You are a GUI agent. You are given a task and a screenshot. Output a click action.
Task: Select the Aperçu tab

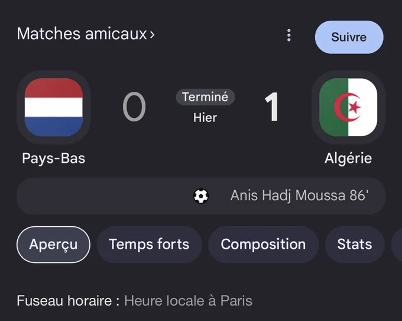tap(53, 245)
